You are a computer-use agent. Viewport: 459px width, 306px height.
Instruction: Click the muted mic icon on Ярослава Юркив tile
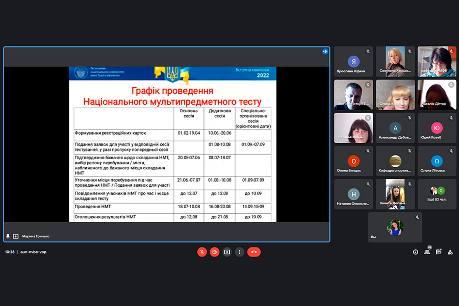coord(368,52)
